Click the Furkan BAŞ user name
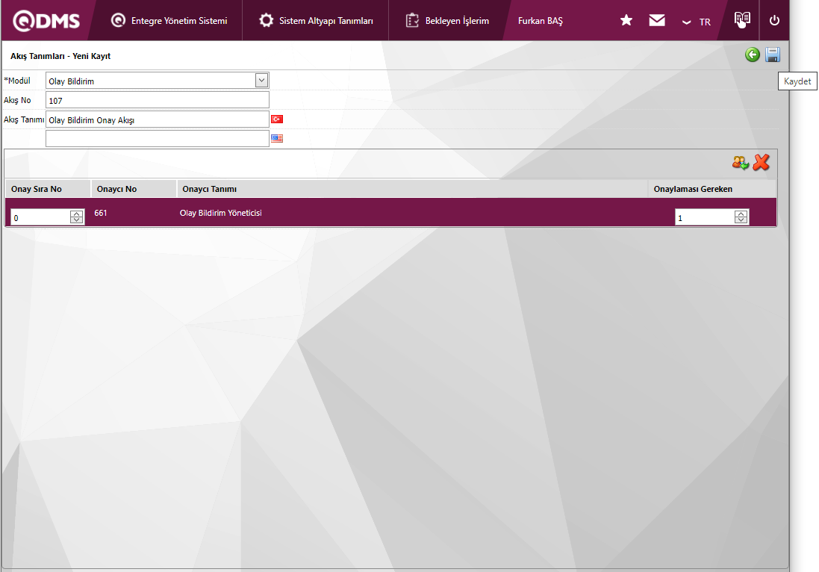819x572 pixels. point(540,21)
